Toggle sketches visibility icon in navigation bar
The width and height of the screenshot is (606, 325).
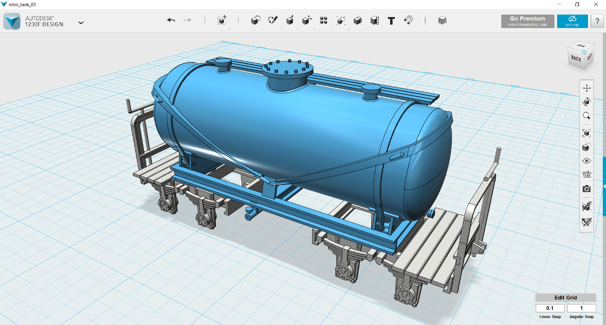587,221
